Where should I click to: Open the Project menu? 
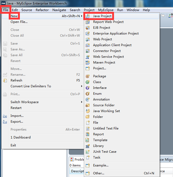(89, 10)
